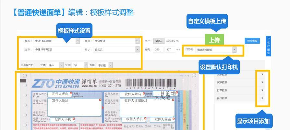Image resolution: width=290 pixels, height=130 pixels.
Task: Click the 未选择文件。 text
Action: [172, 41]
